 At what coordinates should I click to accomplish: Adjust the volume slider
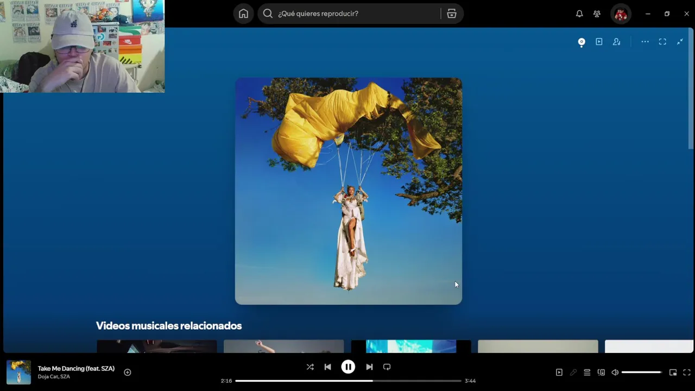(x=642, y=373)
